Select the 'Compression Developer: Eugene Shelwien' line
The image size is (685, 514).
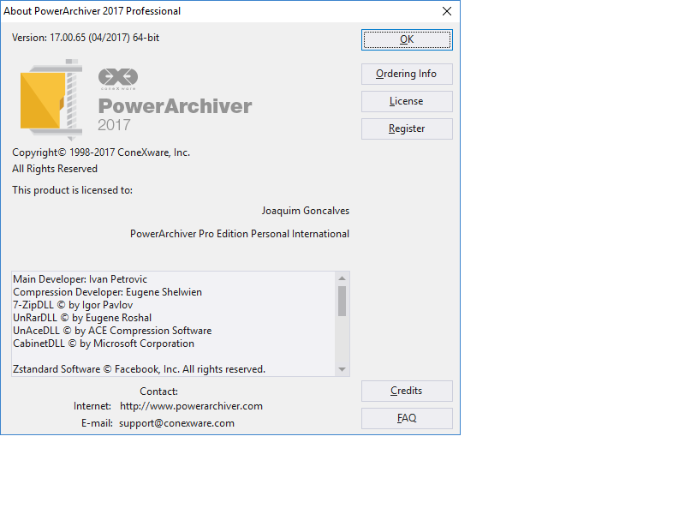point(108,292)
